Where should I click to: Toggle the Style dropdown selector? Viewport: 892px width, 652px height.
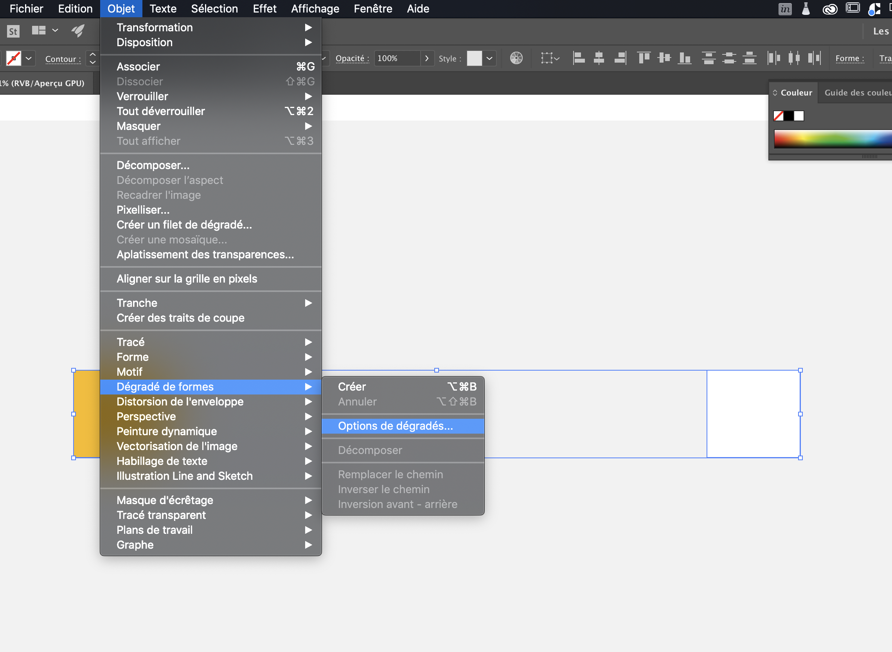tap(489, 58)
